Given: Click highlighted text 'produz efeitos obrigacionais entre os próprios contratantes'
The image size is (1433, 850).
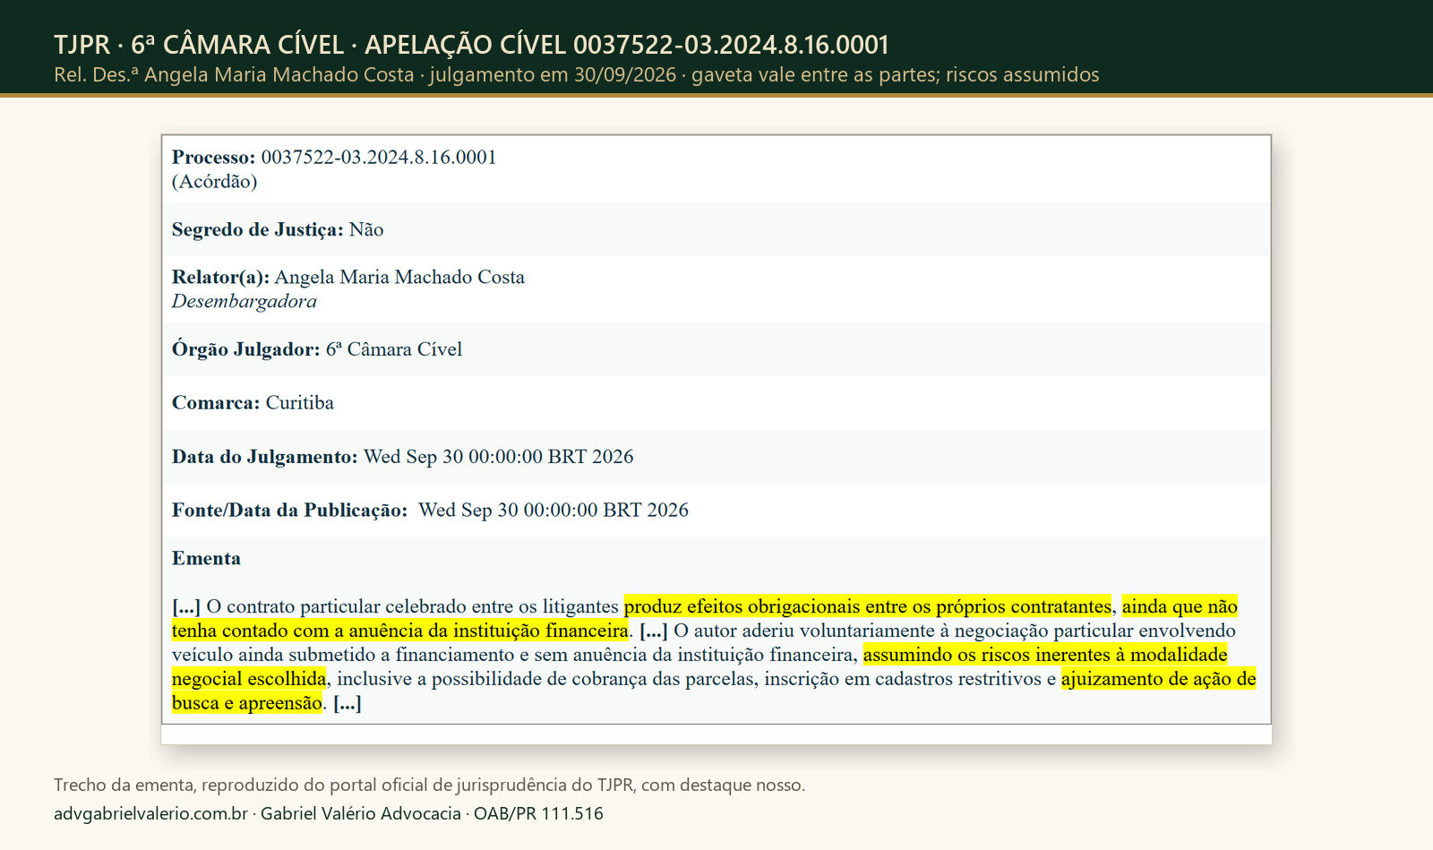Looking at the screenshot, I should pyautogui.click(x=868, y=606).
